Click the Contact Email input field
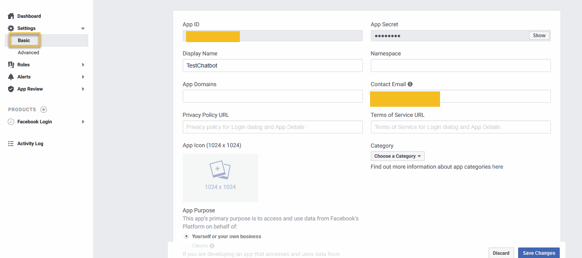The image size is (582, 258). point(461,96)
